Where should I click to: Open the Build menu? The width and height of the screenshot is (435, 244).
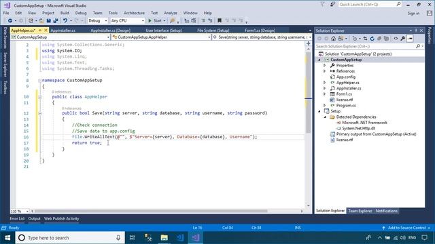(x=65, y=13)
